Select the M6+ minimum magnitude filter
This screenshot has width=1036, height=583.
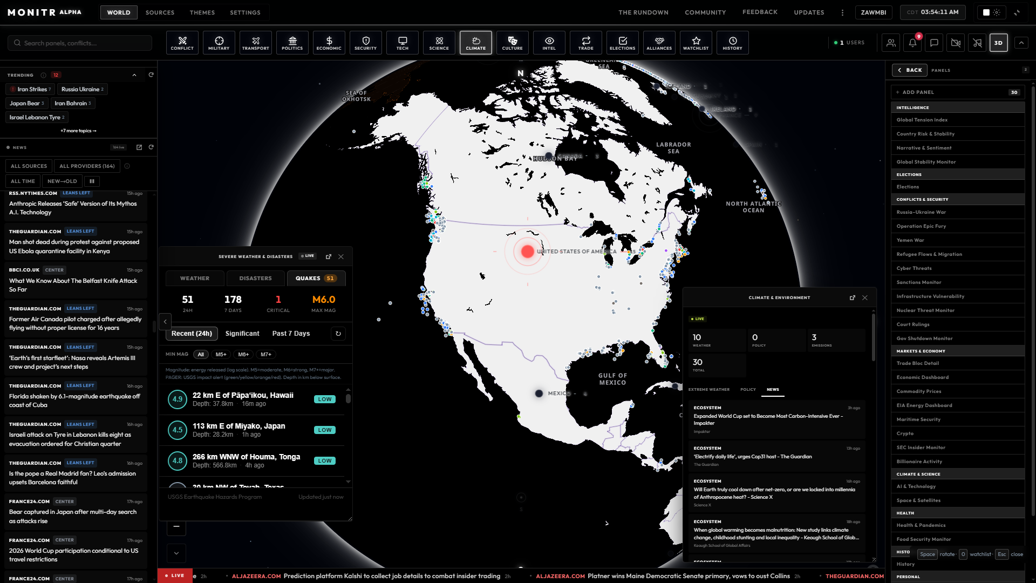coord(244,355)
